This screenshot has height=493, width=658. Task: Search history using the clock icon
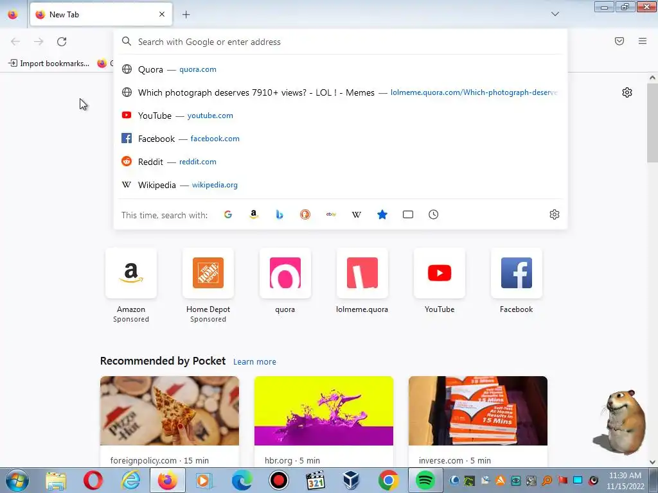[434, 214]
